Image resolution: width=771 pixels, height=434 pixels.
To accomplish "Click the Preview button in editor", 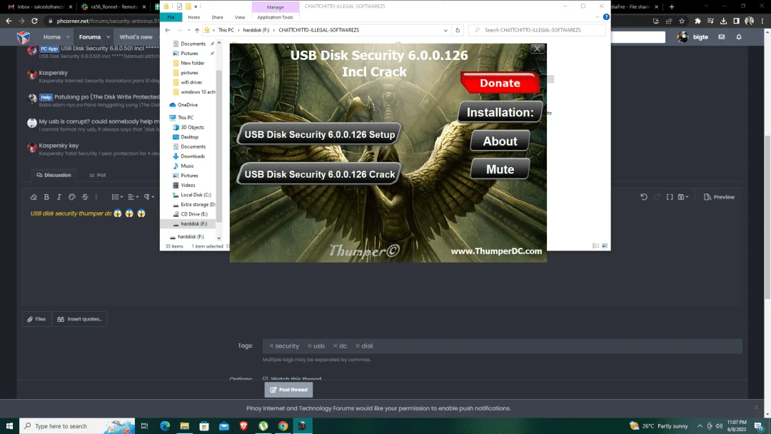I will pos(719,197).
